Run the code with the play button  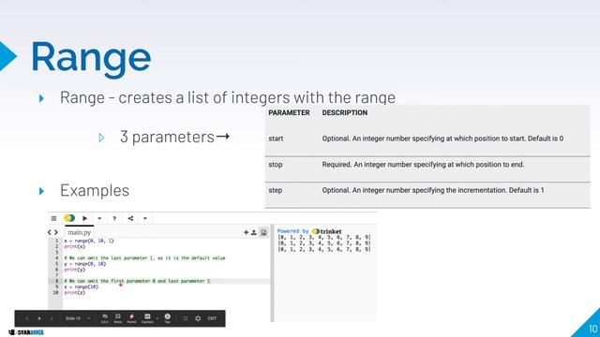[85, 218]
